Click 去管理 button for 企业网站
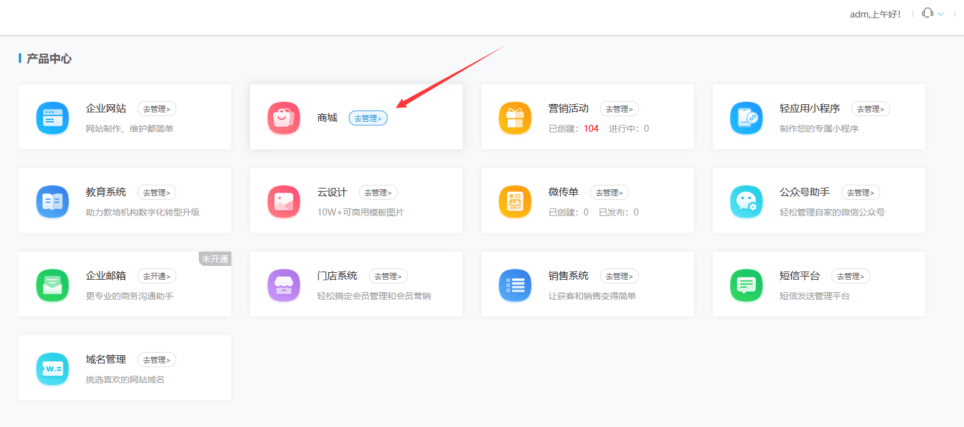The image size is (964, 427). coord(157,109)
